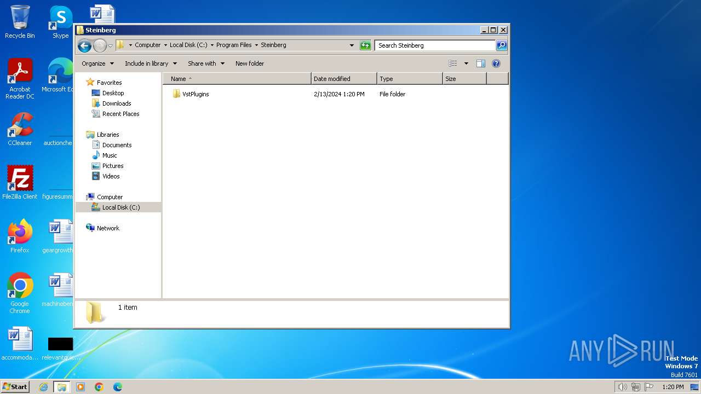
Task: Open the Organize menu
Action: click(97, 63)
